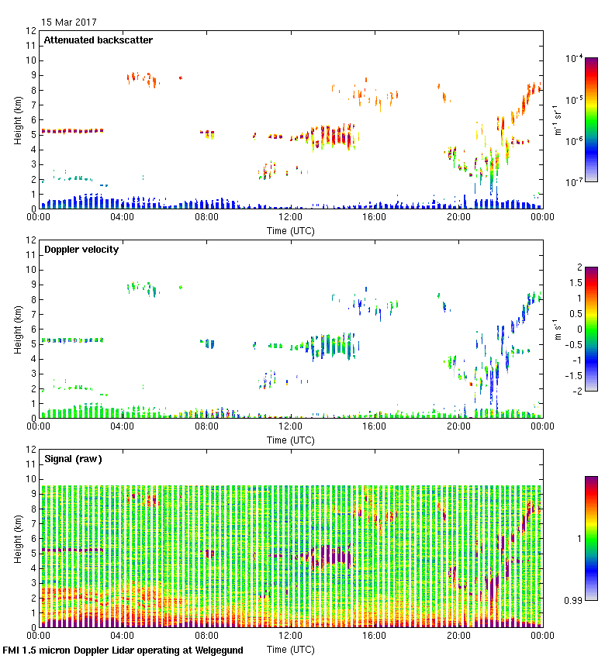
Task: Click 'Time (UTC)' label under Doppler velocity plot
Action: 290,440
